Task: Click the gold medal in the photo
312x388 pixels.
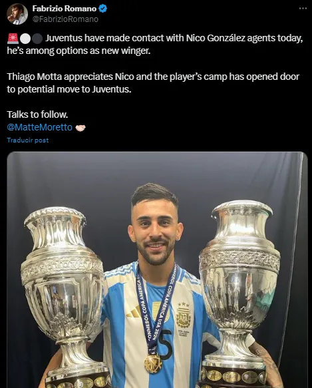Action: [153, 364]
